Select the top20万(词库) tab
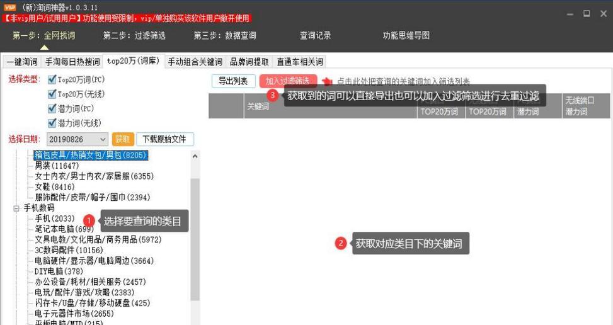 tap(134, 61)
